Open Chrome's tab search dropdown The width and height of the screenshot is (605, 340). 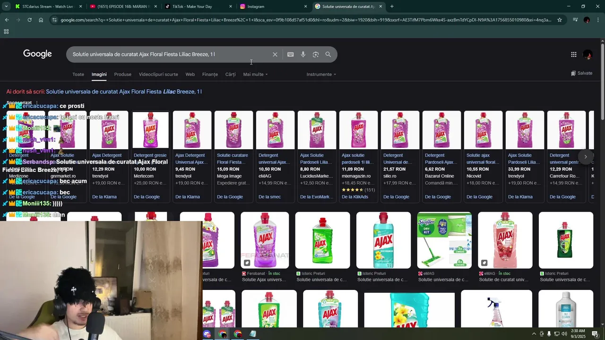click(x=6, y=7)
